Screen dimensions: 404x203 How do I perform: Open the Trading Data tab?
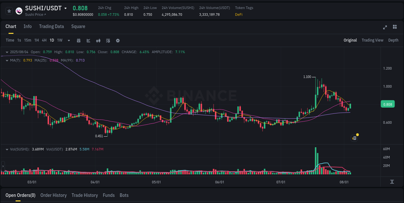51,26
